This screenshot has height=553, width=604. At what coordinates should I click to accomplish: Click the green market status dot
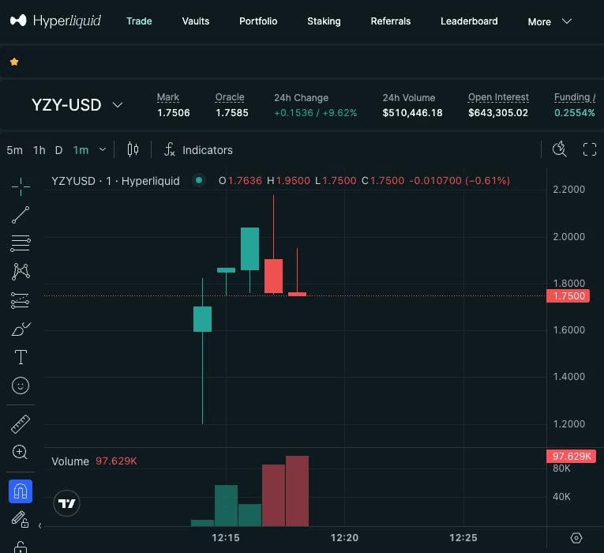tap(199, 180)
